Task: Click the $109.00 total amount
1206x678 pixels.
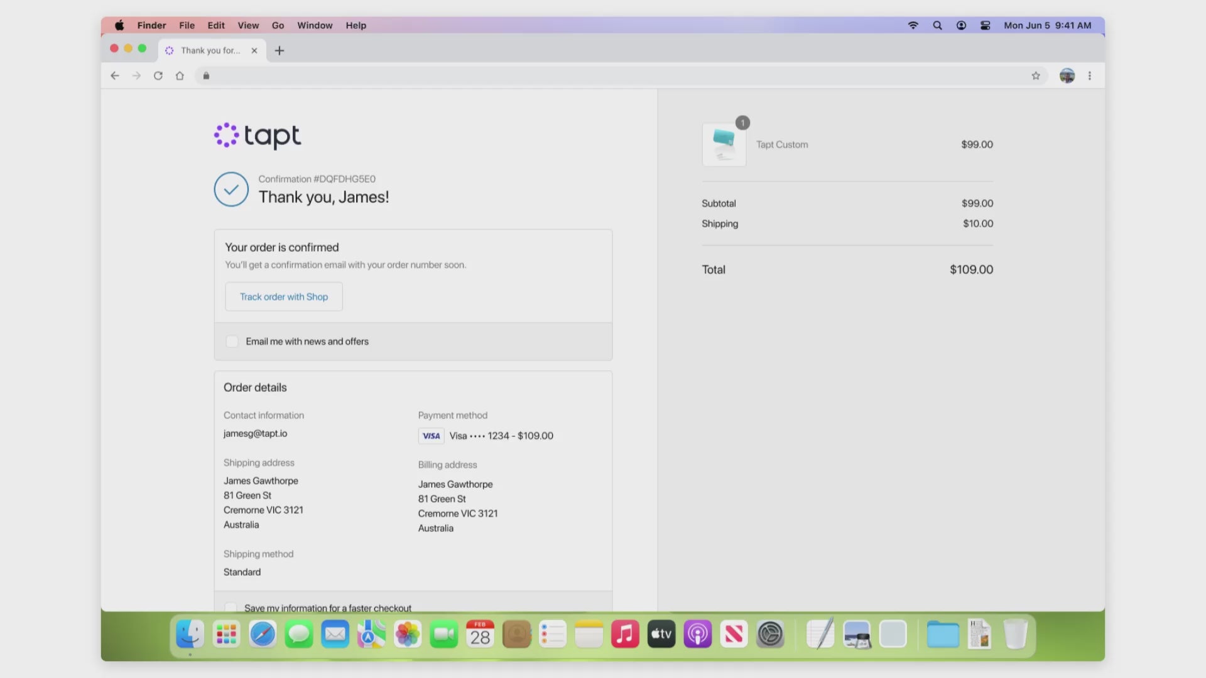Action: (971, 269)
